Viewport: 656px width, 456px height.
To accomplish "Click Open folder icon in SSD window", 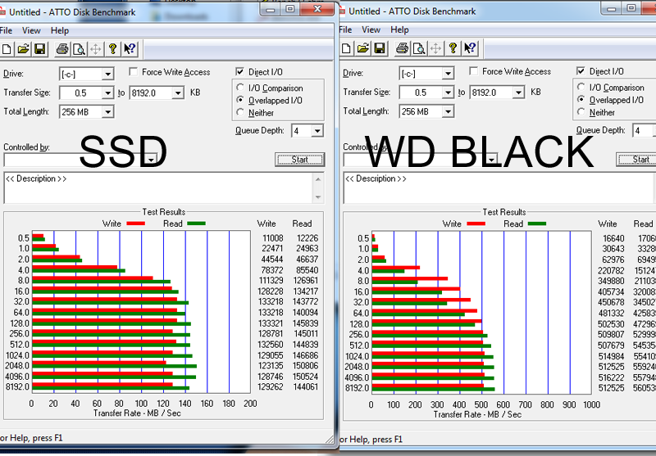I will click(x=24, y=49).
